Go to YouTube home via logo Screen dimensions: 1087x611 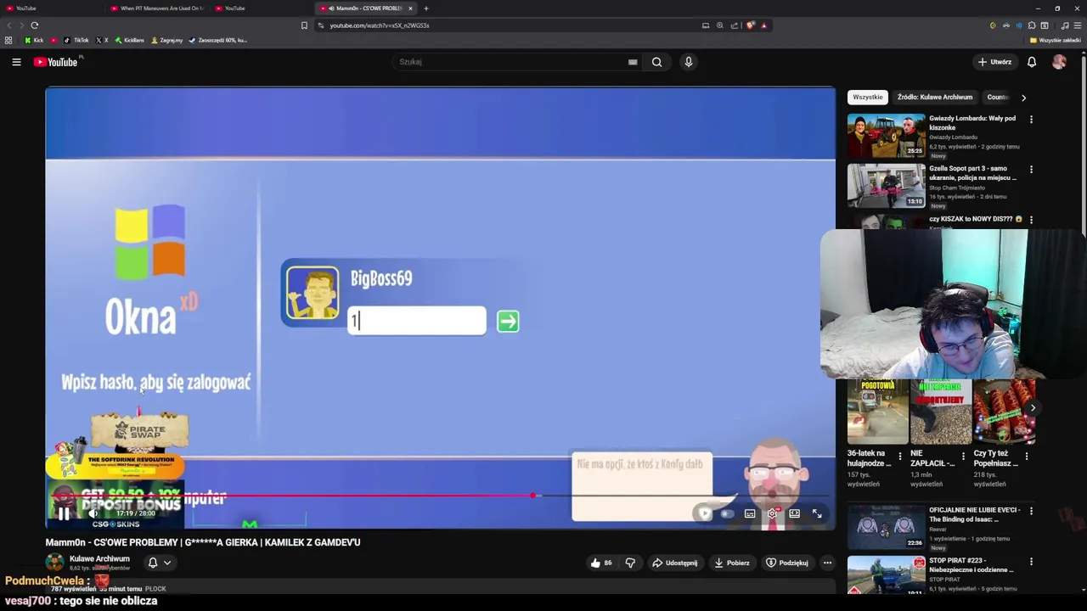(x=55, y=62)
